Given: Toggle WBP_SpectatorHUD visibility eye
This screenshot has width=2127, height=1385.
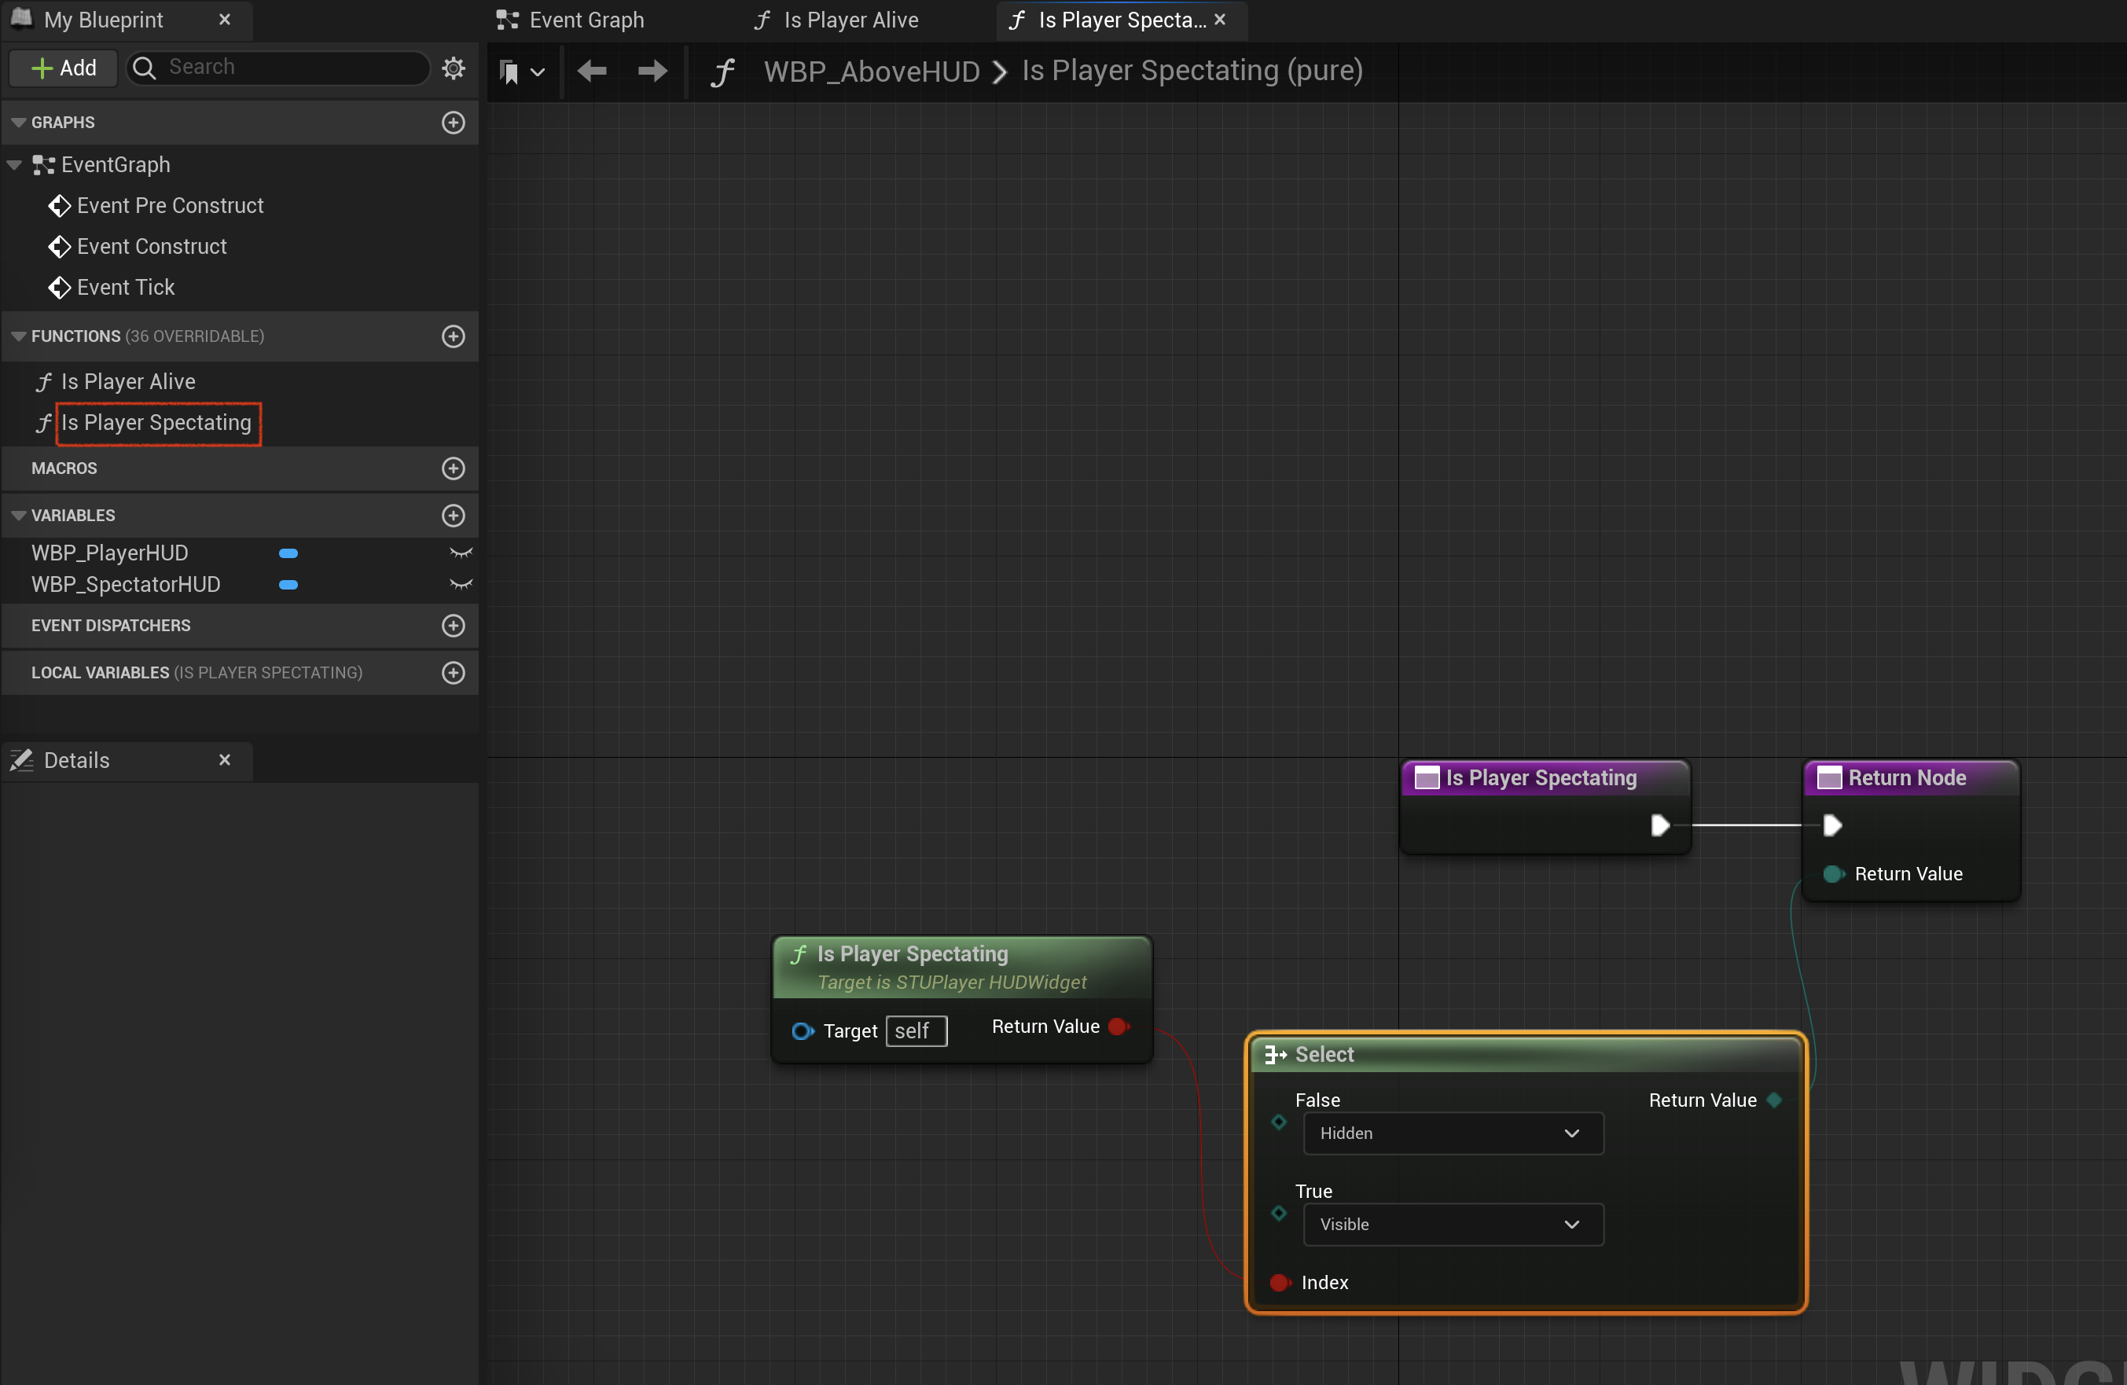Looking at the screenshot, I should point(461,584).
